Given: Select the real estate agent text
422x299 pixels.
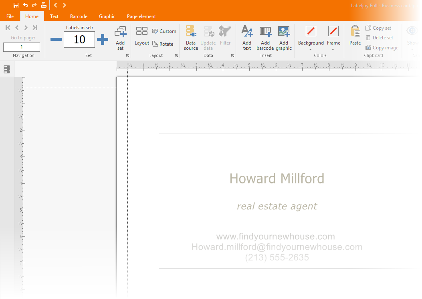Looking at the screenshot, I should point(277,206).
